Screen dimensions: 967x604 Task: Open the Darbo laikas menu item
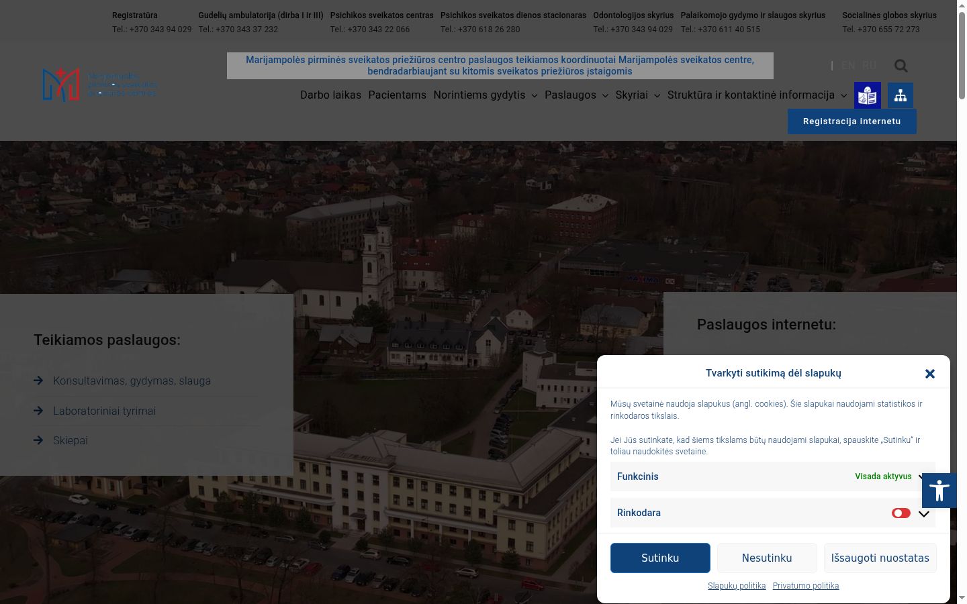[x=330, y=95]
